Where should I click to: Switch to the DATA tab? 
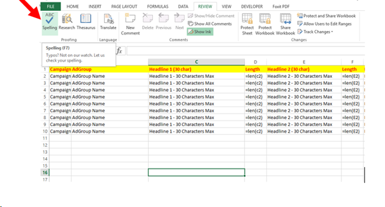(x=183, y=6)
